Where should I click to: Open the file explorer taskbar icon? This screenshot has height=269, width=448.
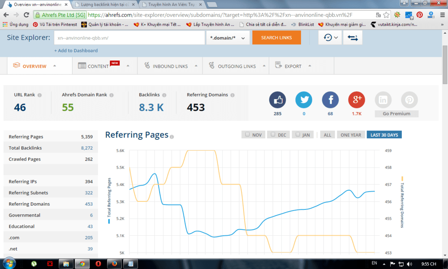pos(66,264)
